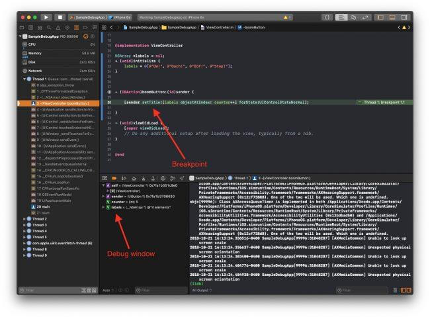Click the Step Into debug button
The width and height of the screenshot is (430, 317).
(x=144, y=178)
